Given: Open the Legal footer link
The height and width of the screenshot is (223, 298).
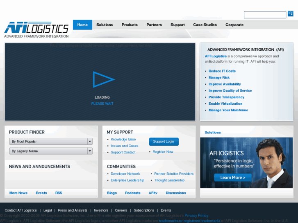Looking at the screenshot, I should pyautogui.click(x=48, y=210).
